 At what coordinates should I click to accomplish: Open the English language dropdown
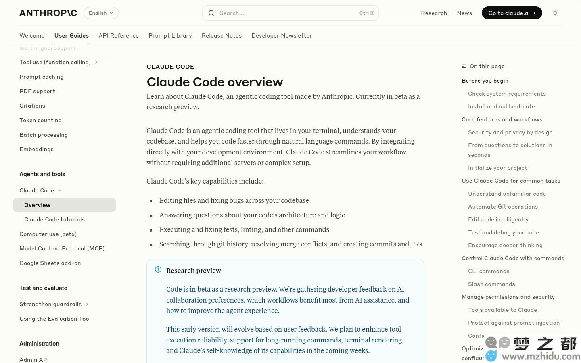coord(101,13)
